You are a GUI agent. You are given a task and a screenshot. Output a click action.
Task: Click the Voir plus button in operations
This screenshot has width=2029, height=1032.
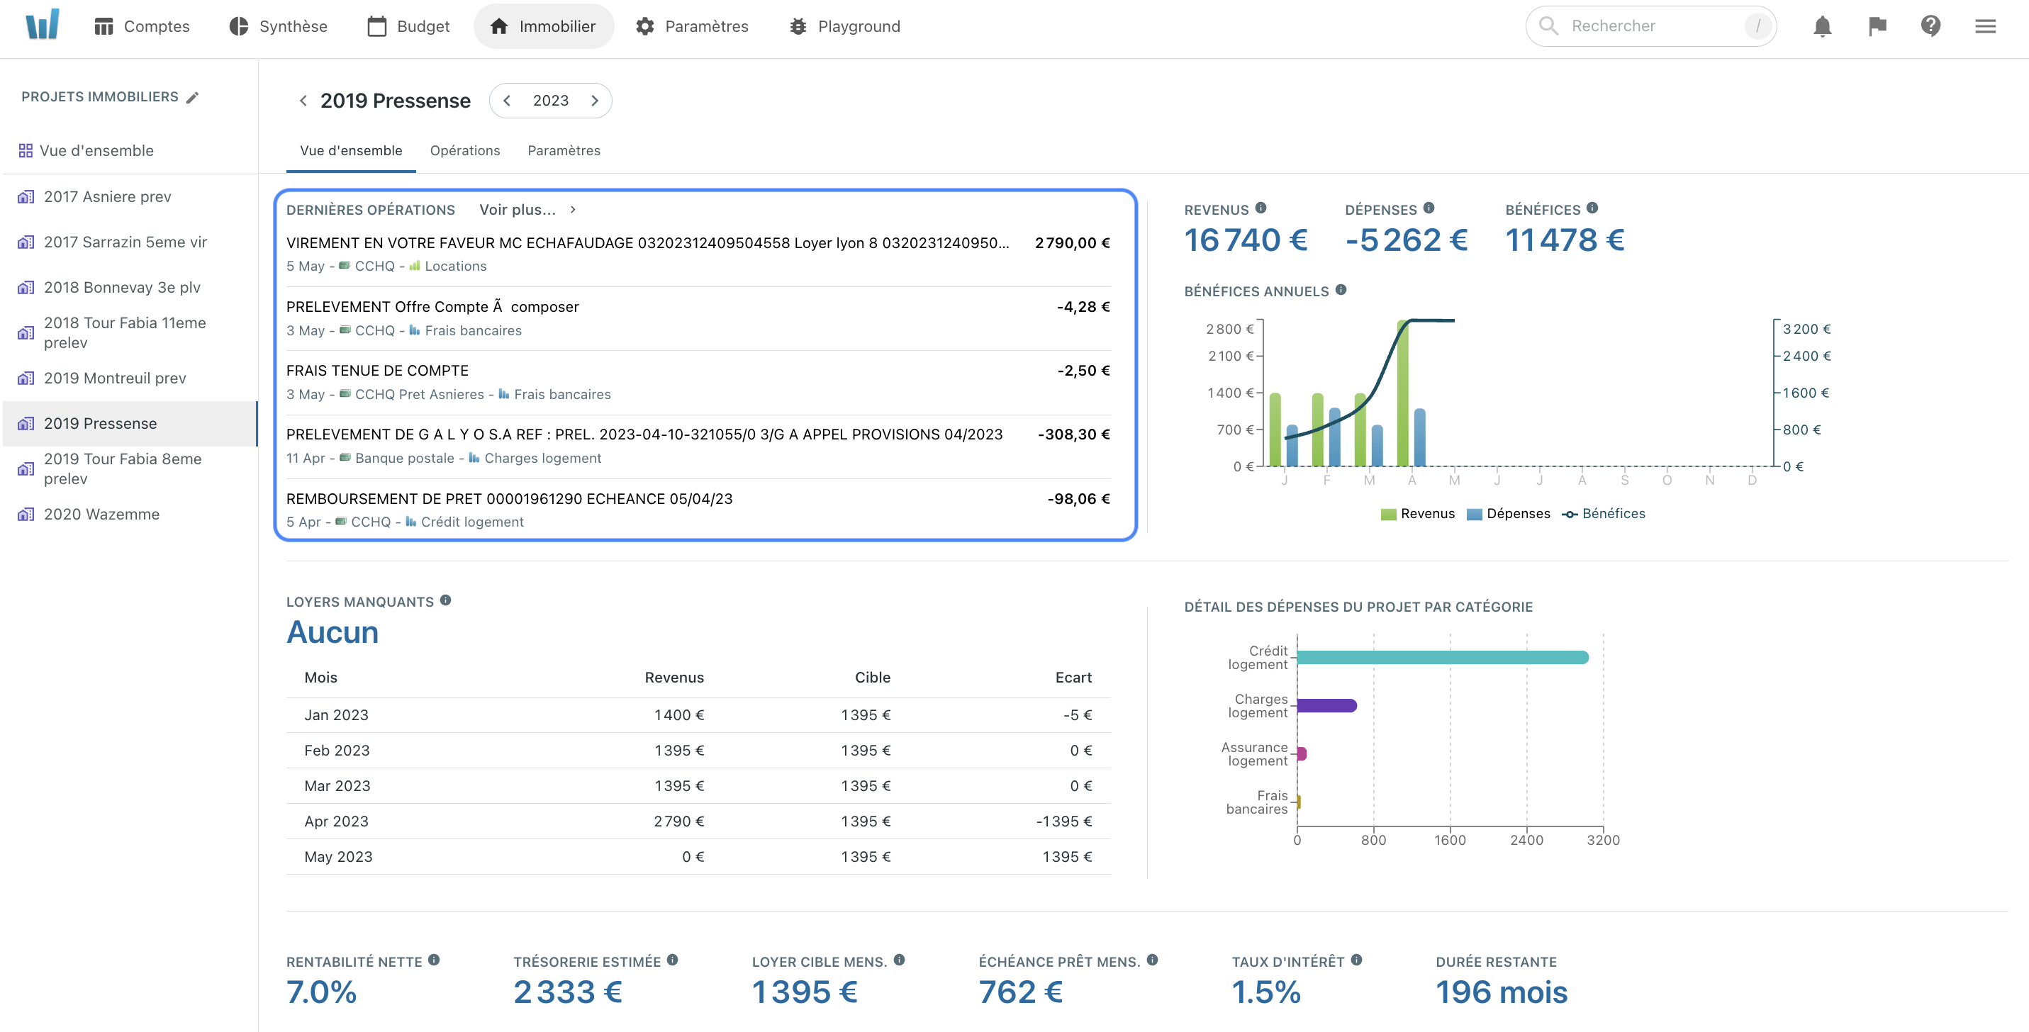coord(526,209)
